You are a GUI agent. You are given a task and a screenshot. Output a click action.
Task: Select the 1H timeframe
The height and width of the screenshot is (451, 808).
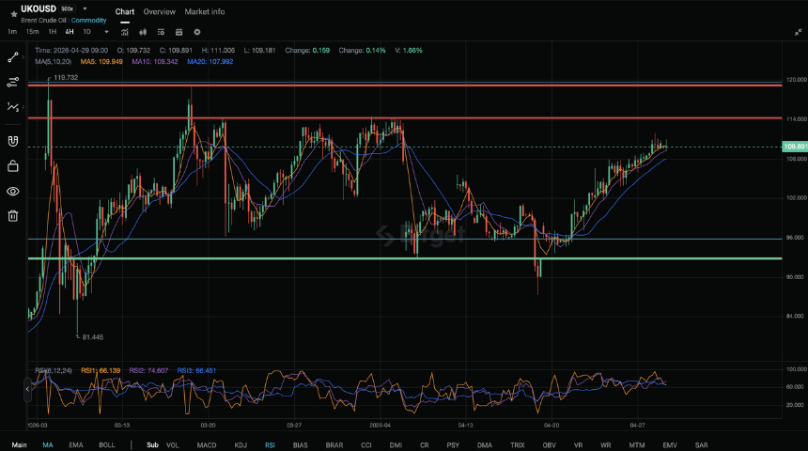tap(52, 32)
